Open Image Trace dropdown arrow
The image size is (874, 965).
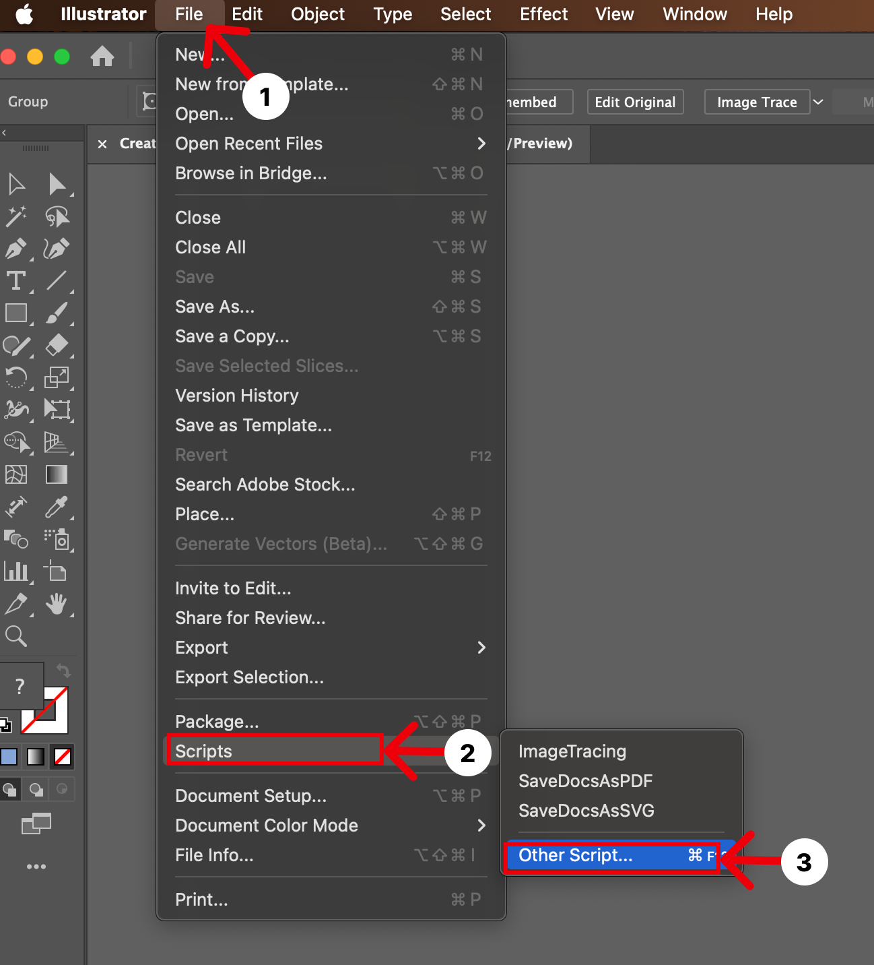tap(818, 102)
